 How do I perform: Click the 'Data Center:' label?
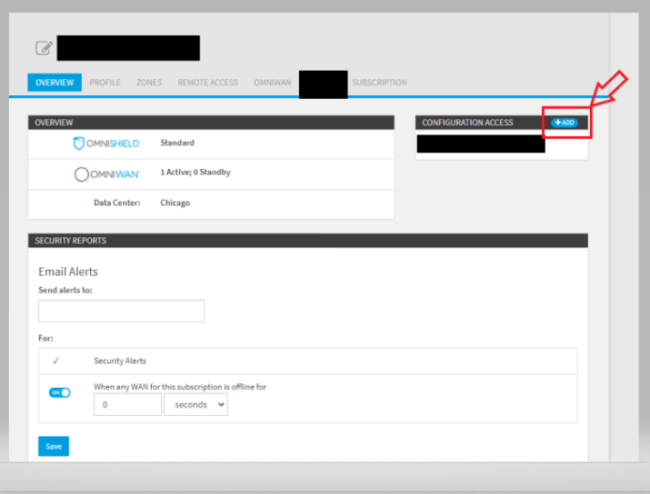(117, 203)
